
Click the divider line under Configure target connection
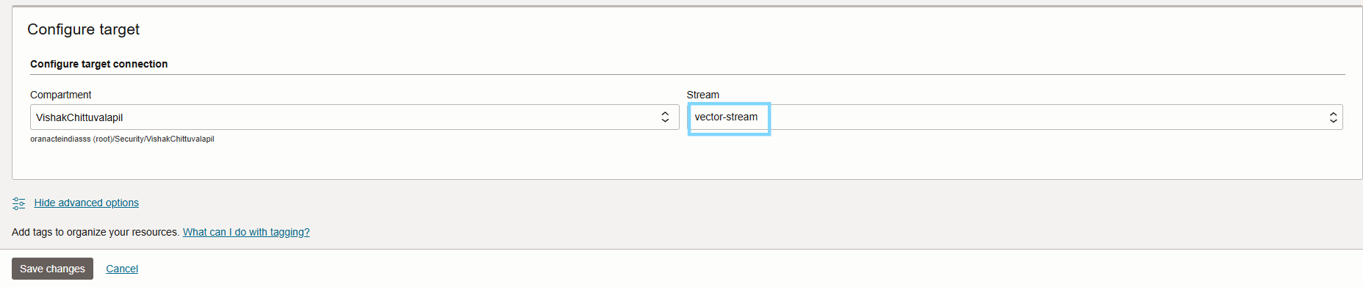coord(688,74)
